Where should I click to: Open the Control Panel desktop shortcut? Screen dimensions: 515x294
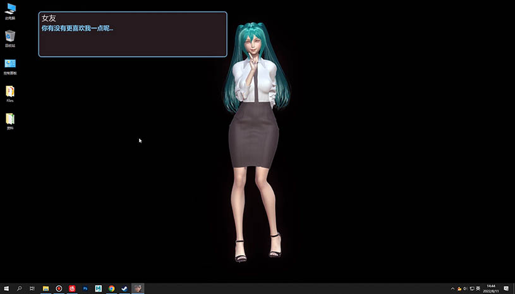(x=10, y=65)
